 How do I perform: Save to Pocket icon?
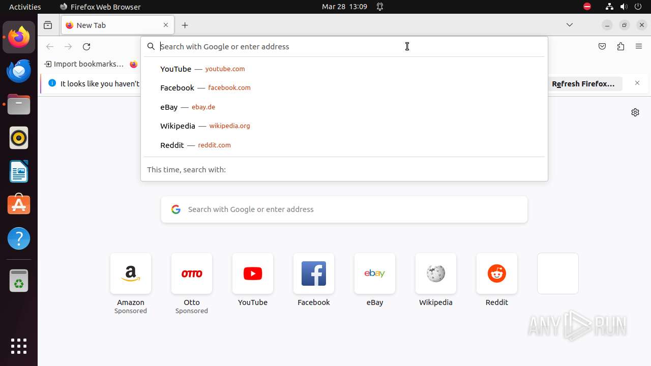[x=602, y=47]
